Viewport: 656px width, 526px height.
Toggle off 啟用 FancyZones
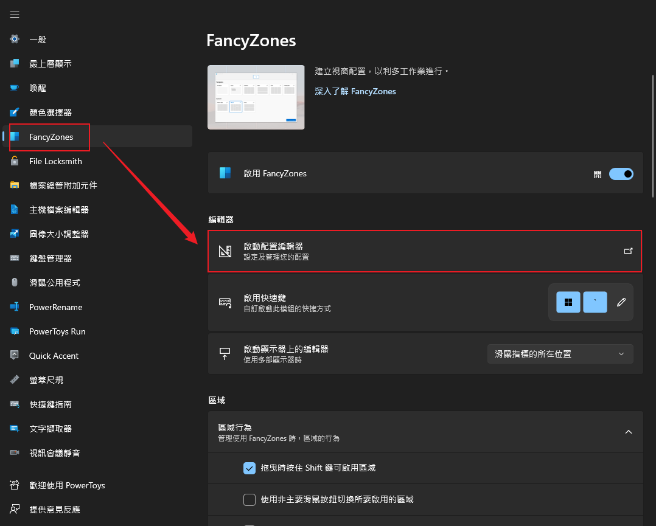point(621,174)
